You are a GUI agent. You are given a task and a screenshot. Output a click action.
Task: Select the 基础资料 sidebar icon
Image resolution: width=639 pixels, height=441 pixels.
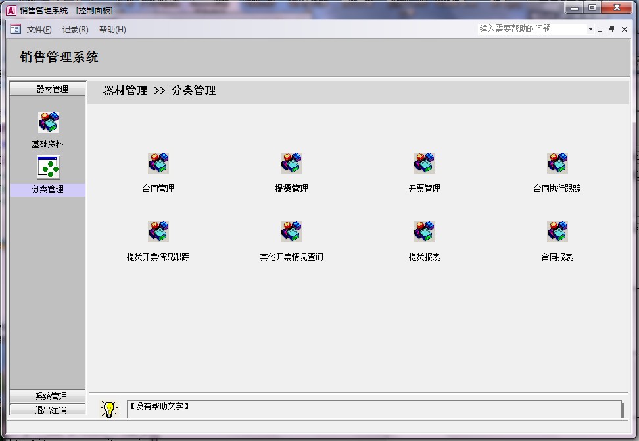click(49, 122)
